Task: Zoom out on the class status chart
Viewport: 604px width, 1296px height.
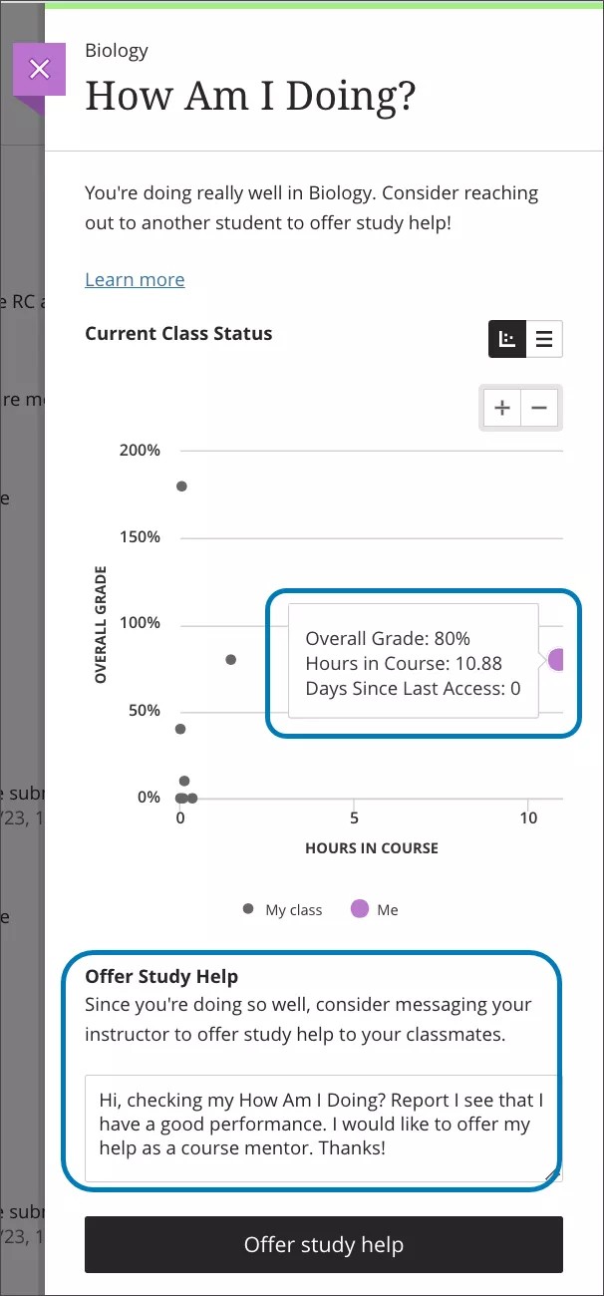Action: click(x=539, y=407)
